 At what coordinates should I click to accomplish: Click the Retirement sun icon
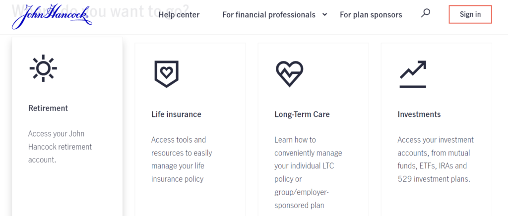pos(43,68)
